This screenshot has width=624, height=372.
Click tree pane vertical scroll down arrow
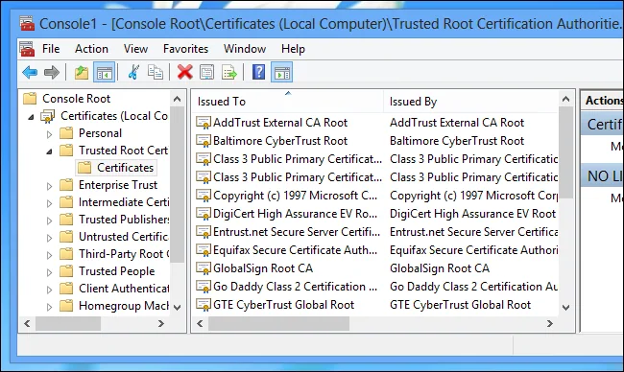pyautogui.click(x=178, y=307)
